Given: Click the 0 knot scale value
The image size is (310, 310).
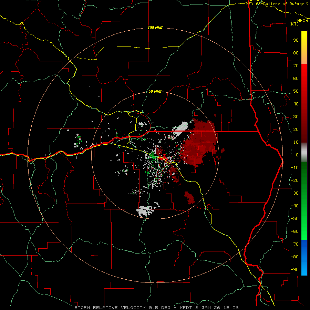Looking at the screenshot, I should (x=297, y=155).
